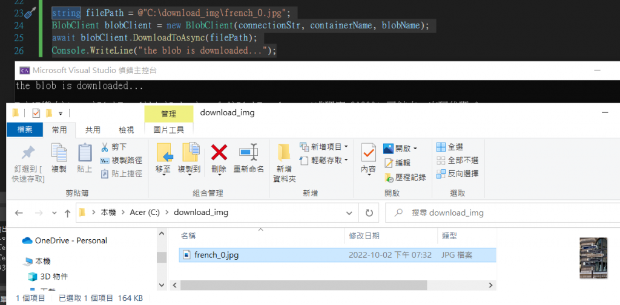Click Edit (編輯) in the Open group
Image resolution: width=620 pixels, height=305 pixels.
click(397, 162)
